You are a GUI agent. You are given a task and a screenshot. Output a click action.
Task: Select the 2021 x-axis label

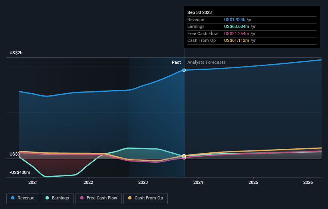(x=33, y=182)
